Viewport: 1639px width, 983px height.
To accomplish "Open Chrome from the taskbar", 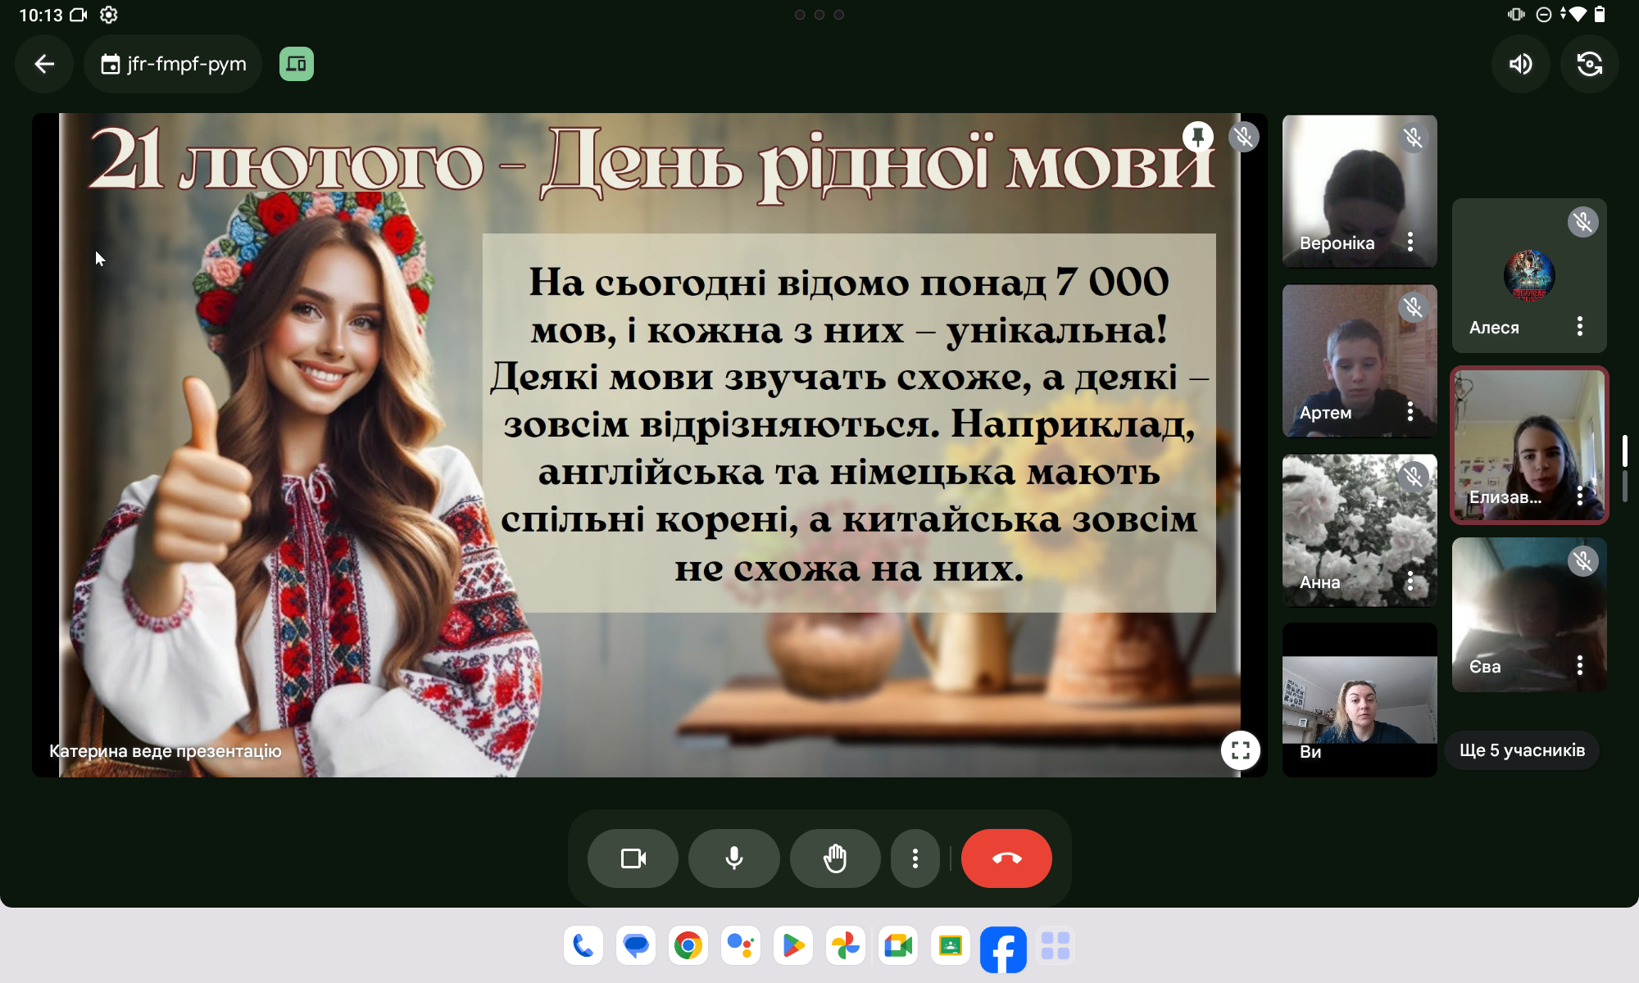I will (x=688, y=946).
